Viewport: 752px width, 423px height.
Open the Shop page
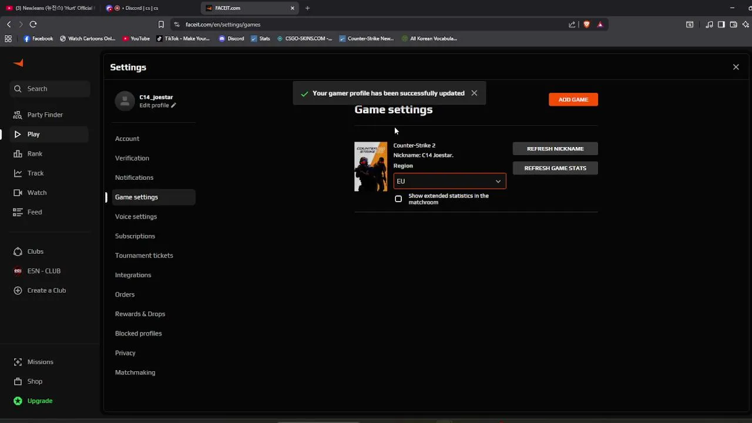coord(35,381)
